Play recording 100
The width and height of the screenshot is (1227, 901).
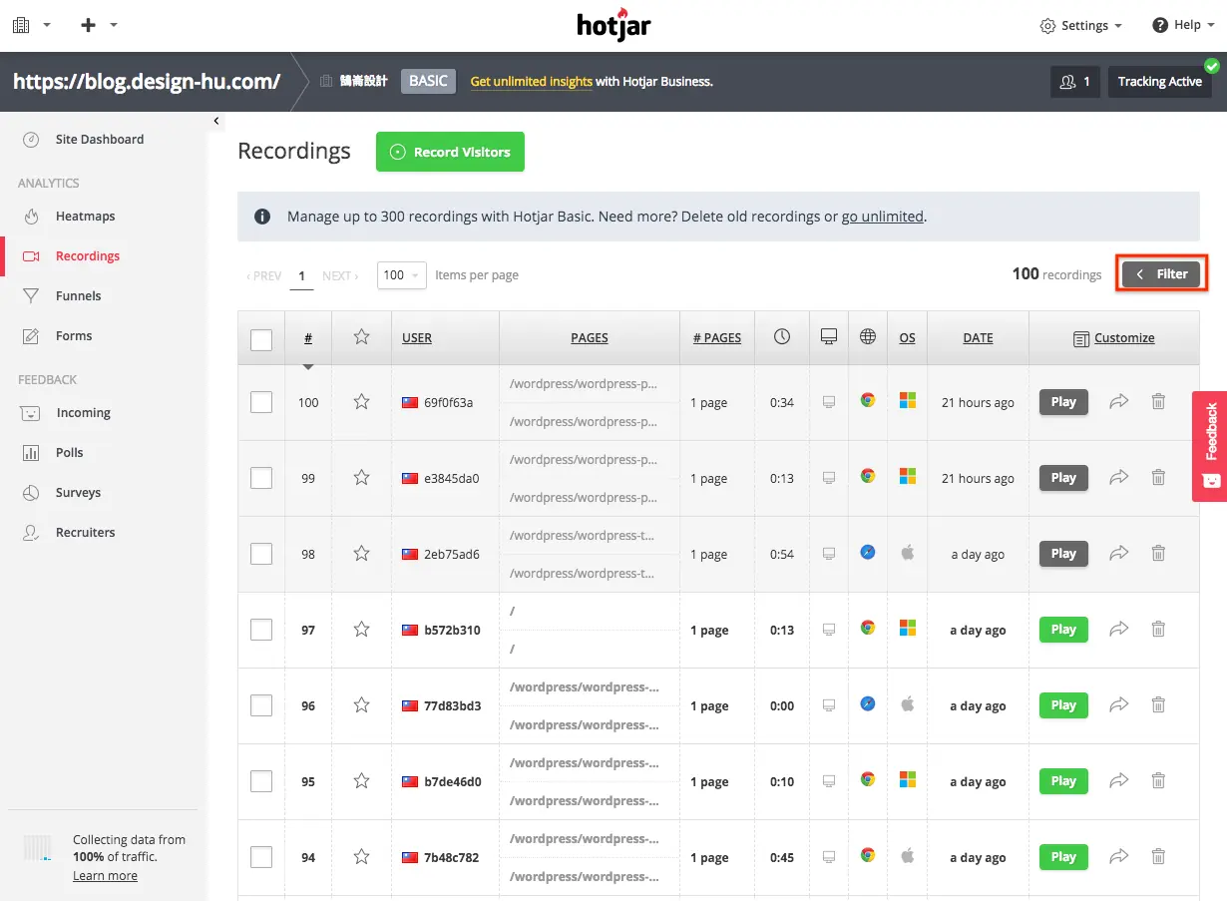(x=1063, y=402)
